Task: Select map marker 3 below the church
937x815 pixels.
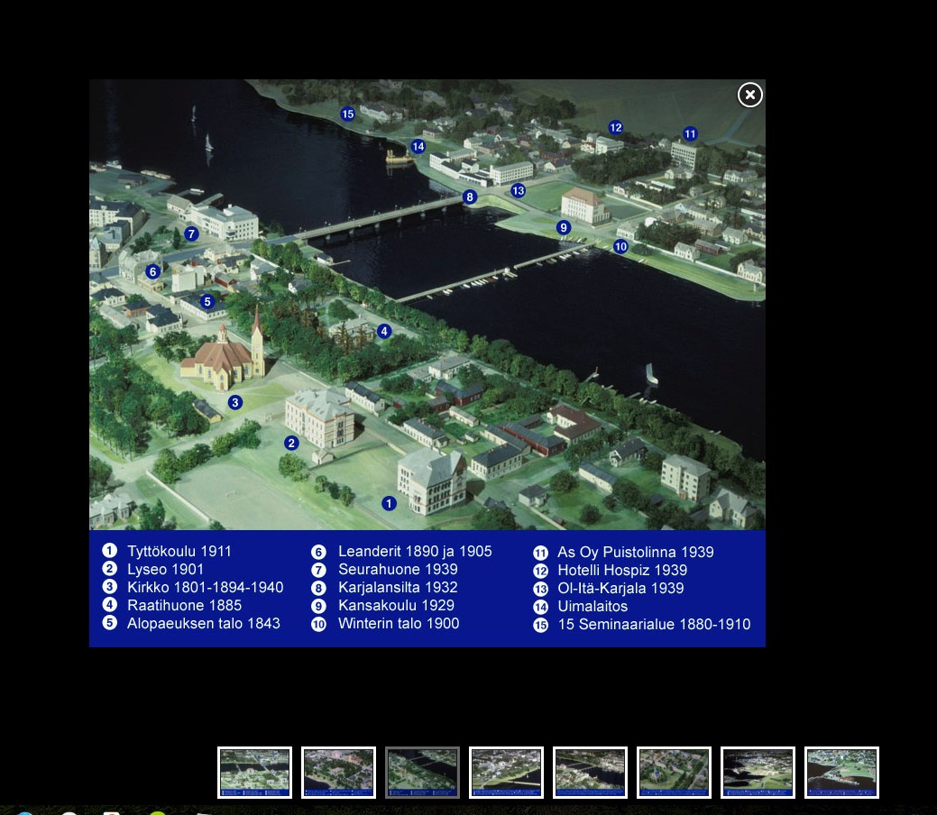Action: pos(235,402)
